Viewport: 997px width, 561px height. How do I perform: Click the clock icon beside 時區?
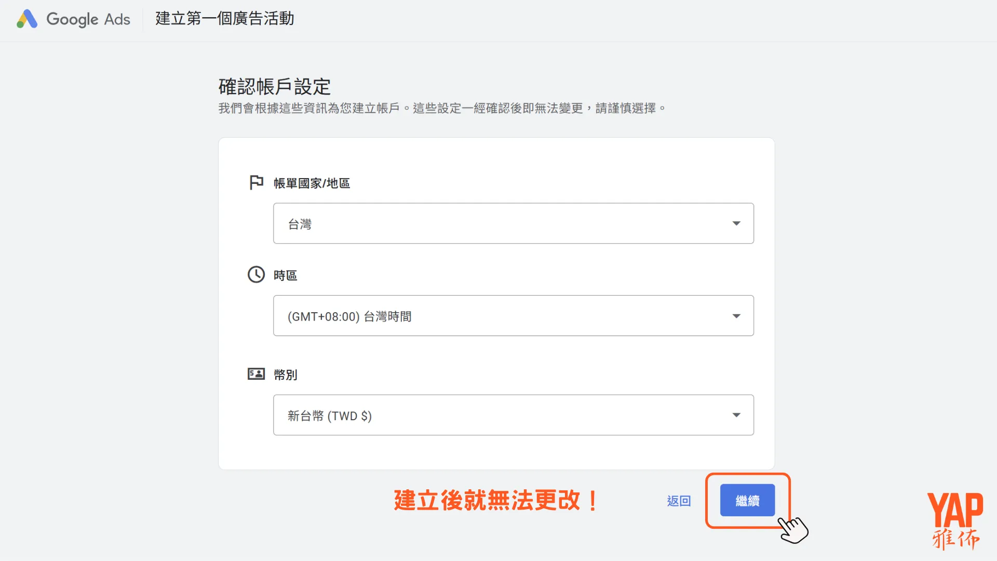256,275
